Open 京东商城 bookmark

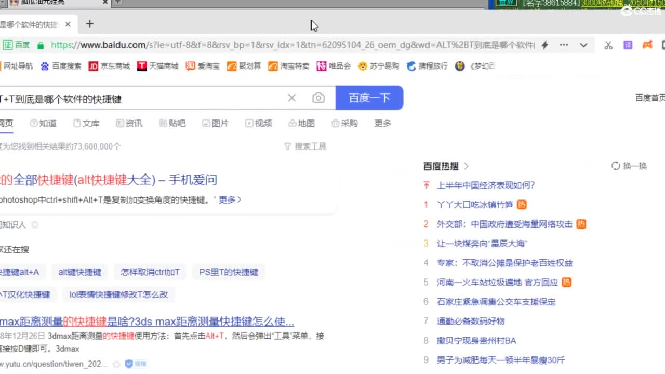109,66
